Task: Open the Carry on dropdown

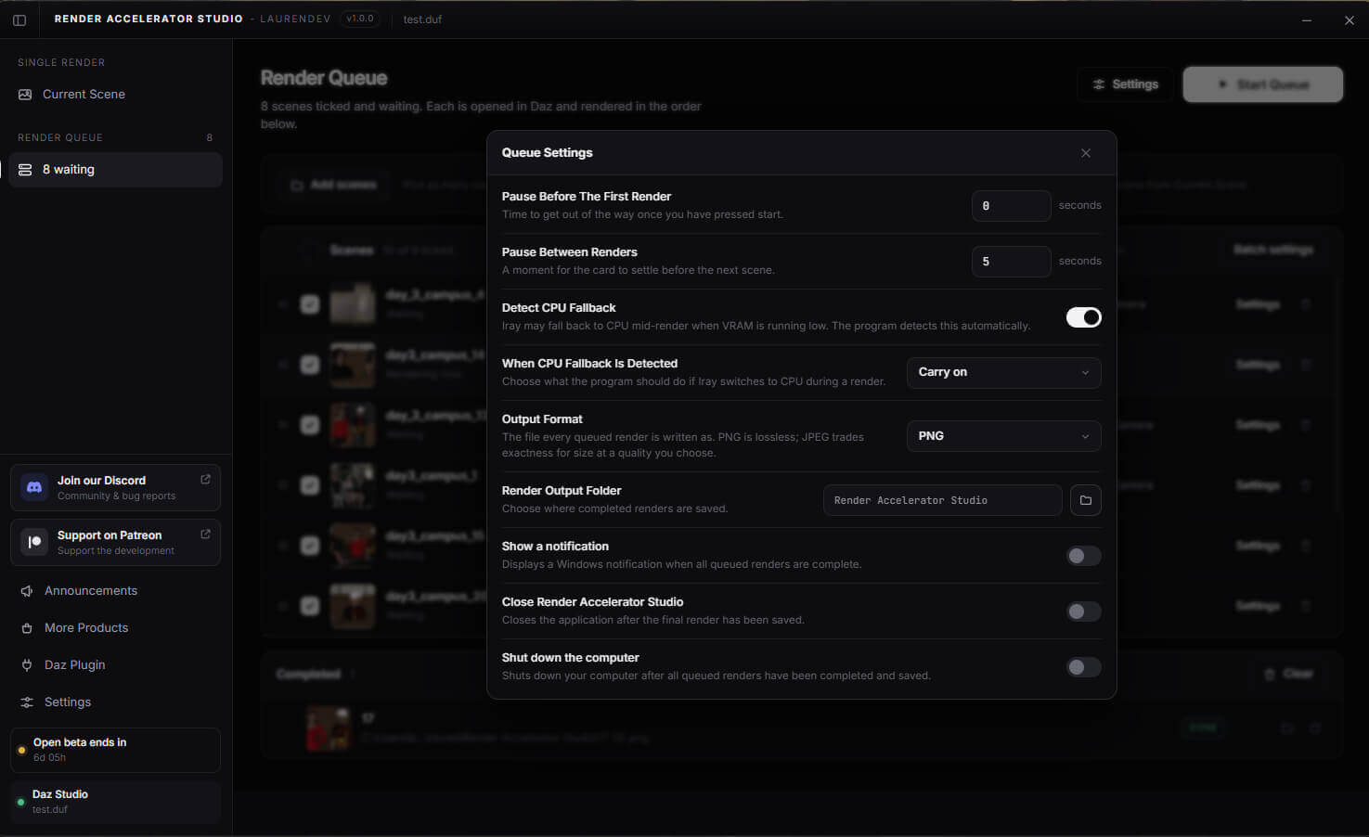Action: (x=1003, y=372)
